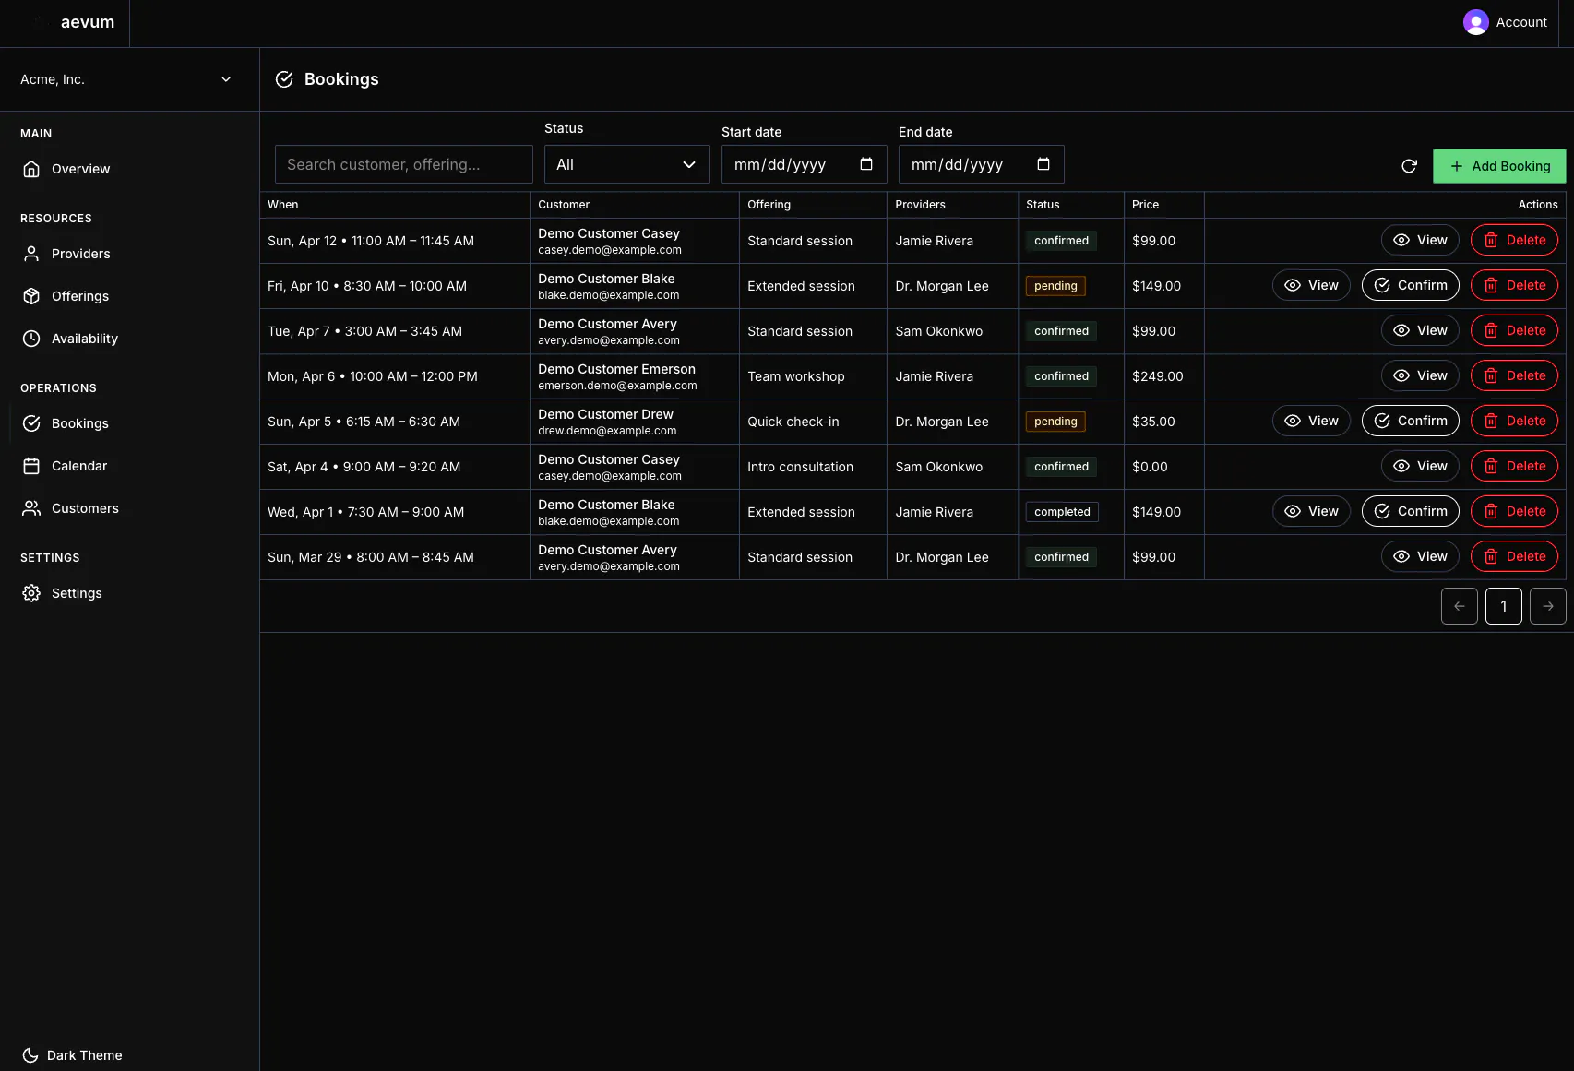This screenshot has height=1071, width=1574.
Task: Toggle the Dark Theme switch
Action: 72,1055
